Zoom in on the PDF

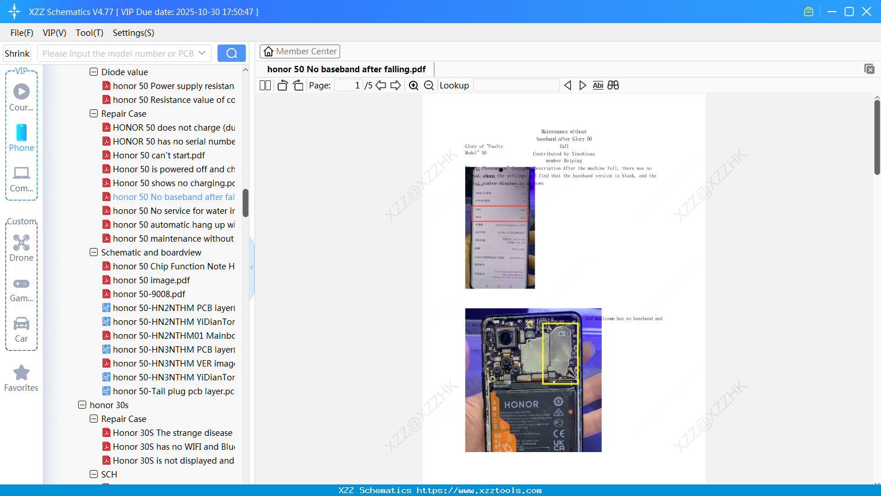[x=414, y=86]
